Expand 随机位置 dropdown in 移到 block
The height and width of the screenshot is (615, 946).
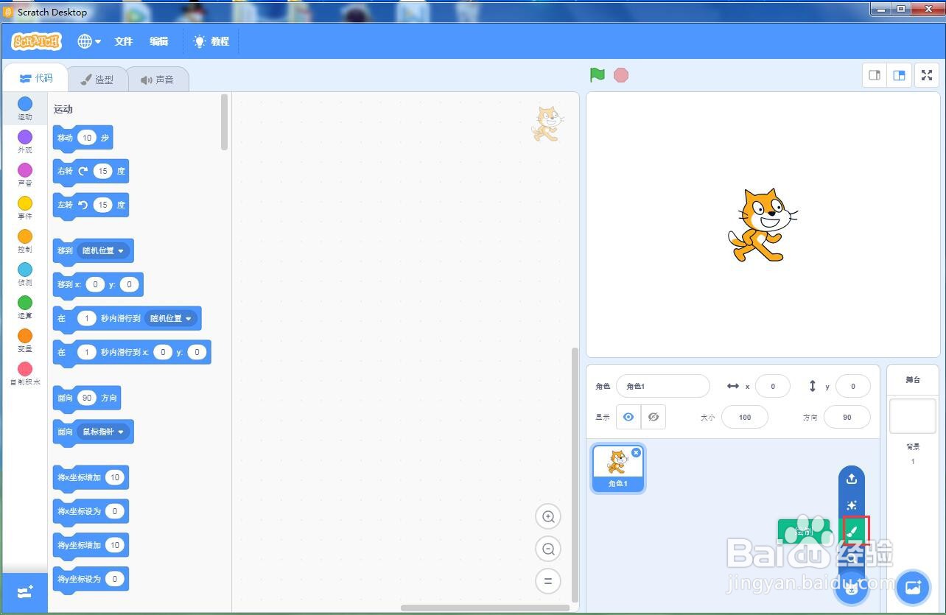click(x=103, y=250)
